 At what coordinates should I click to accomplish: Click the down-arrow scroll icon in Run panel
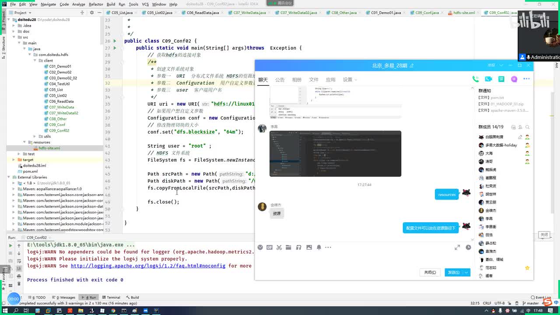pyautogui.click(x=19, y=253)
